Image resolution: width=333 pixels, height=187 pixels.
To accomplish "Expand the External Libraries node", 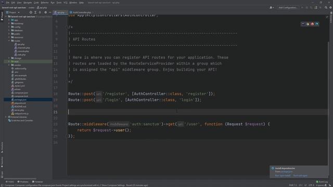I will coord(6,117).
